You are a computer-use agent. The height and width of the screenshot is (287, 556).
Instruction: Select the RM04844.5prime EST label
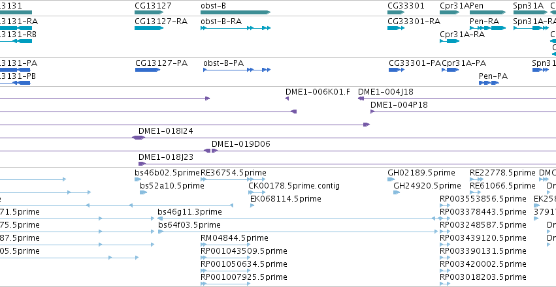[x=235, y=238]
